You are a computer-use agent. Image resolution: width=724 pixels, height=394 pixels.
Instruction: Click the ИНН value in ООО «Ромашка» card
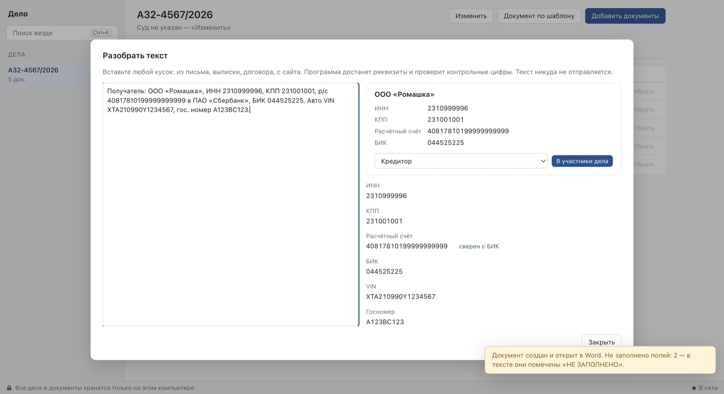point(448,108)
